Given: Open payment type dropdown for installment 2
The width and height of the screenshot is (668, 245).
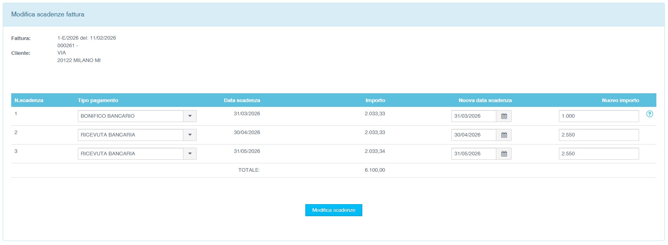Looking at the screenshot, I should (x=190, y=135).
